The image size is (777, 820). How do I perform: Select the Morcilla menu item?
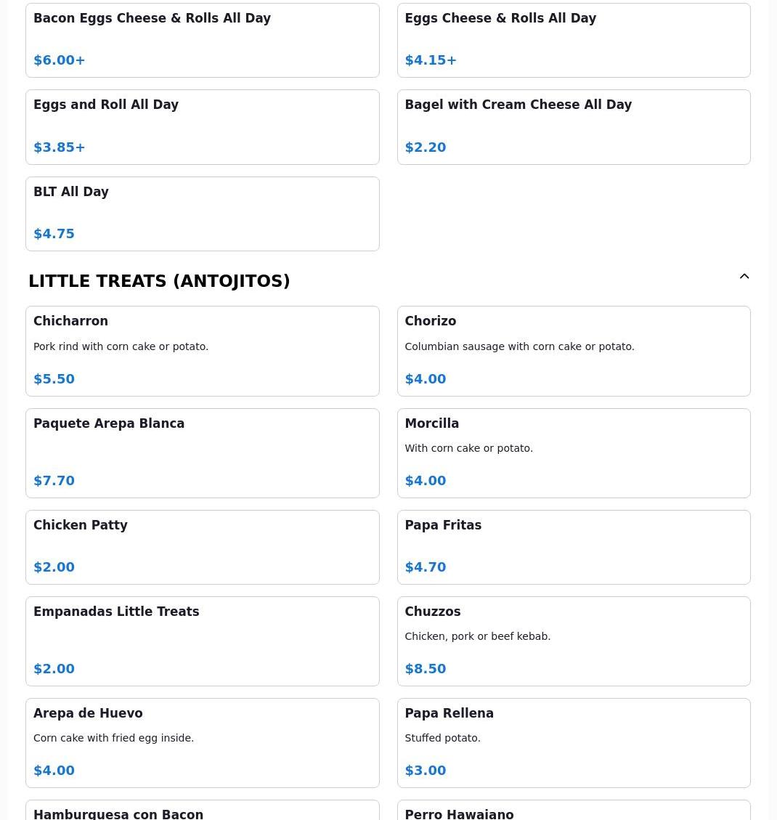point(573,452)
